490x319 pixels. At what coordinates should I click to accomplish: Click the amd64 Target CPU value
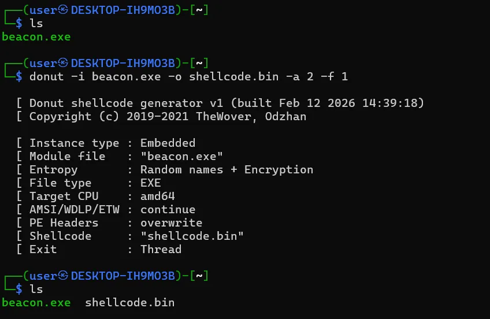(158, 196)
